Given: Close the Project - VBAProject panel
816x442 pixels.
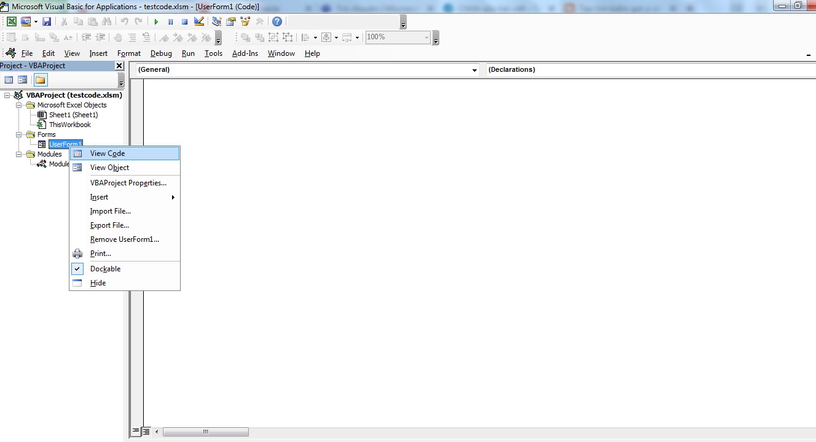Looking at the screenshot, I should (119, 66).
